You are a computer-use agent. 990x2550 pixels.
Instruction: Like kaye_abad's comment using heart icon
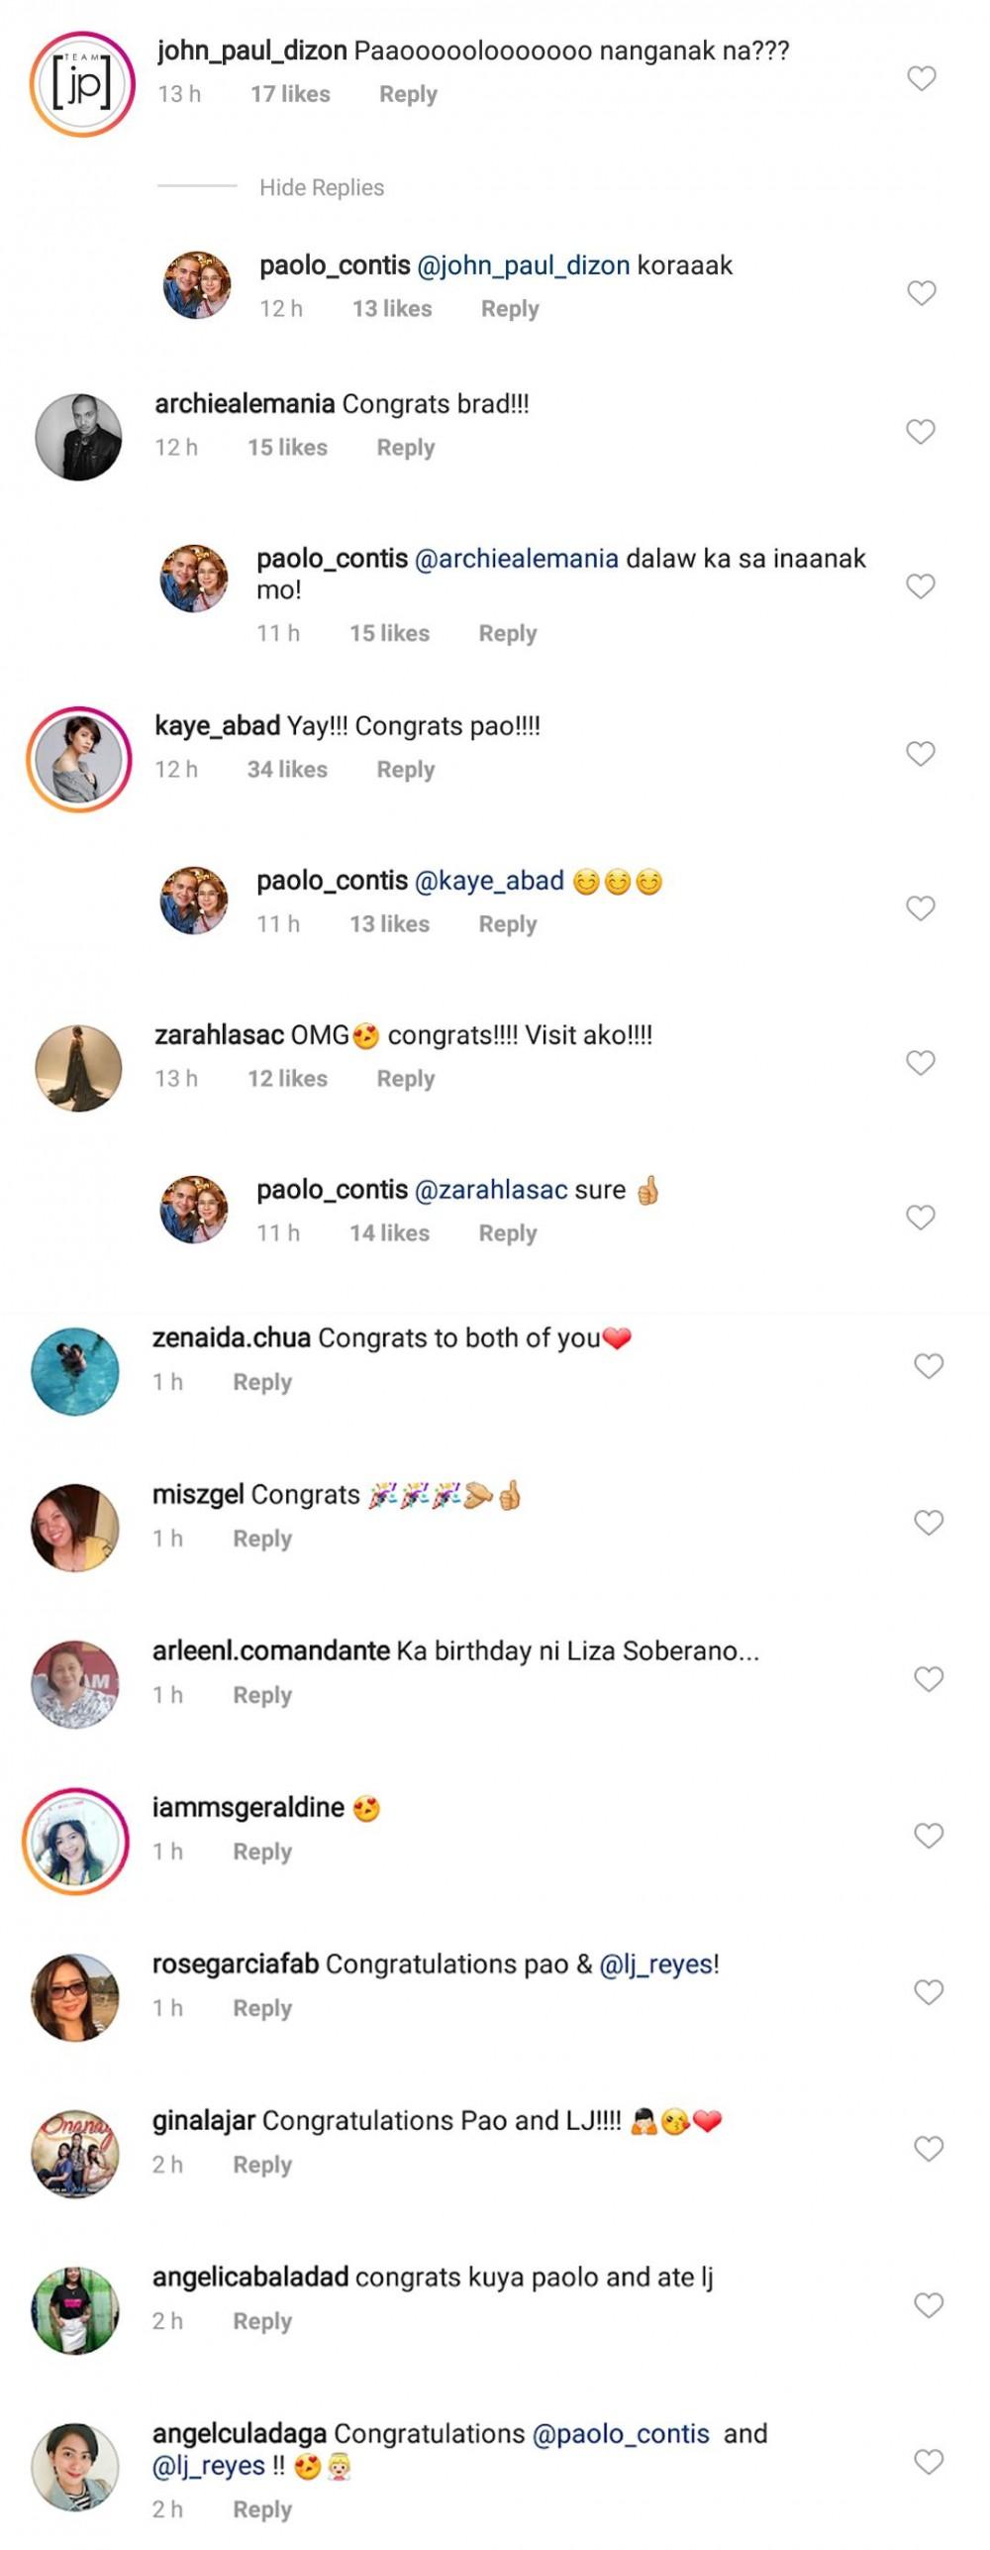point(921,754)
